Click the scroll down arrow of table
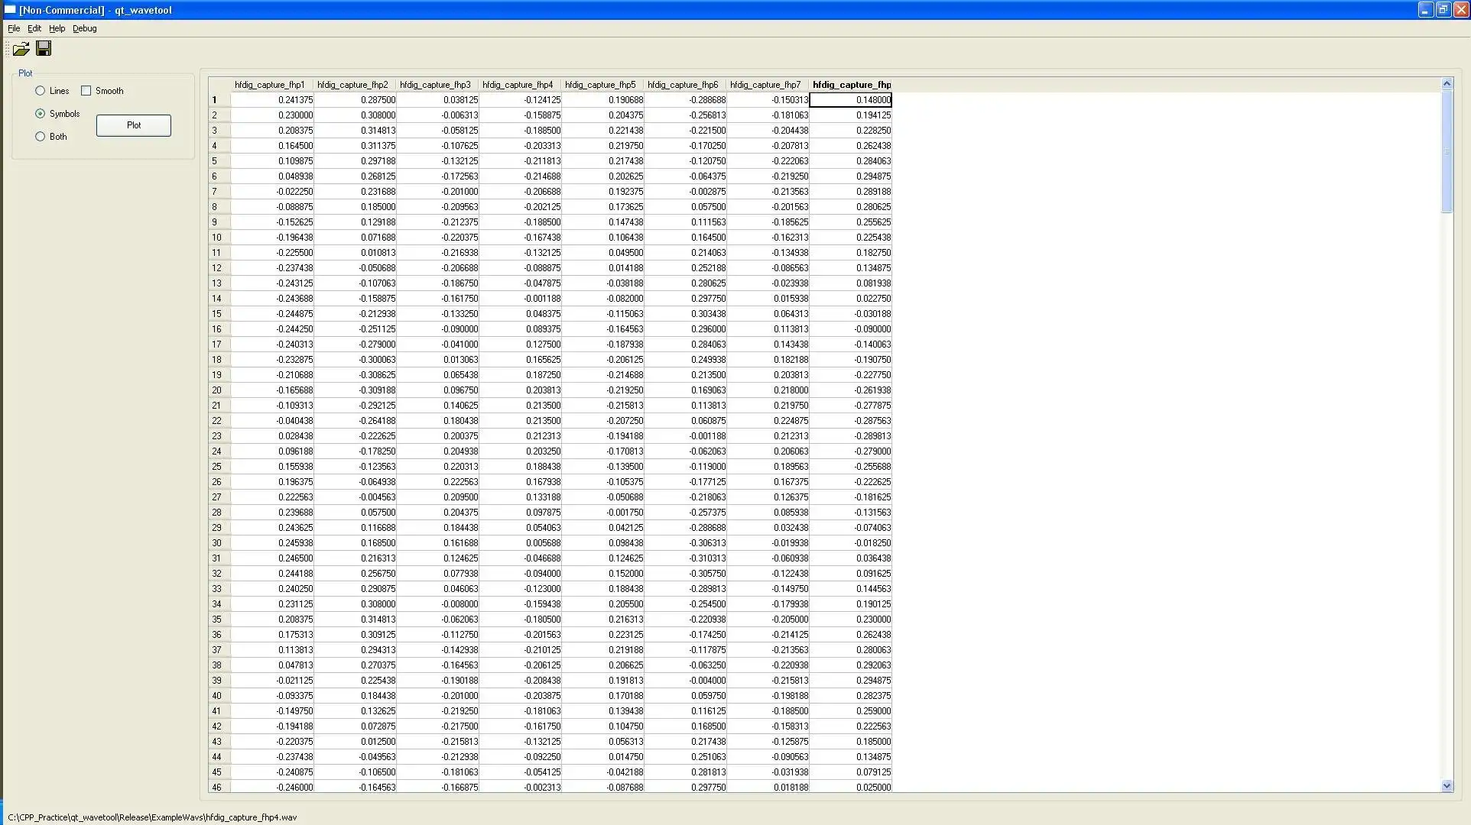The image size is (1471, 825). tap(1447, 785)
